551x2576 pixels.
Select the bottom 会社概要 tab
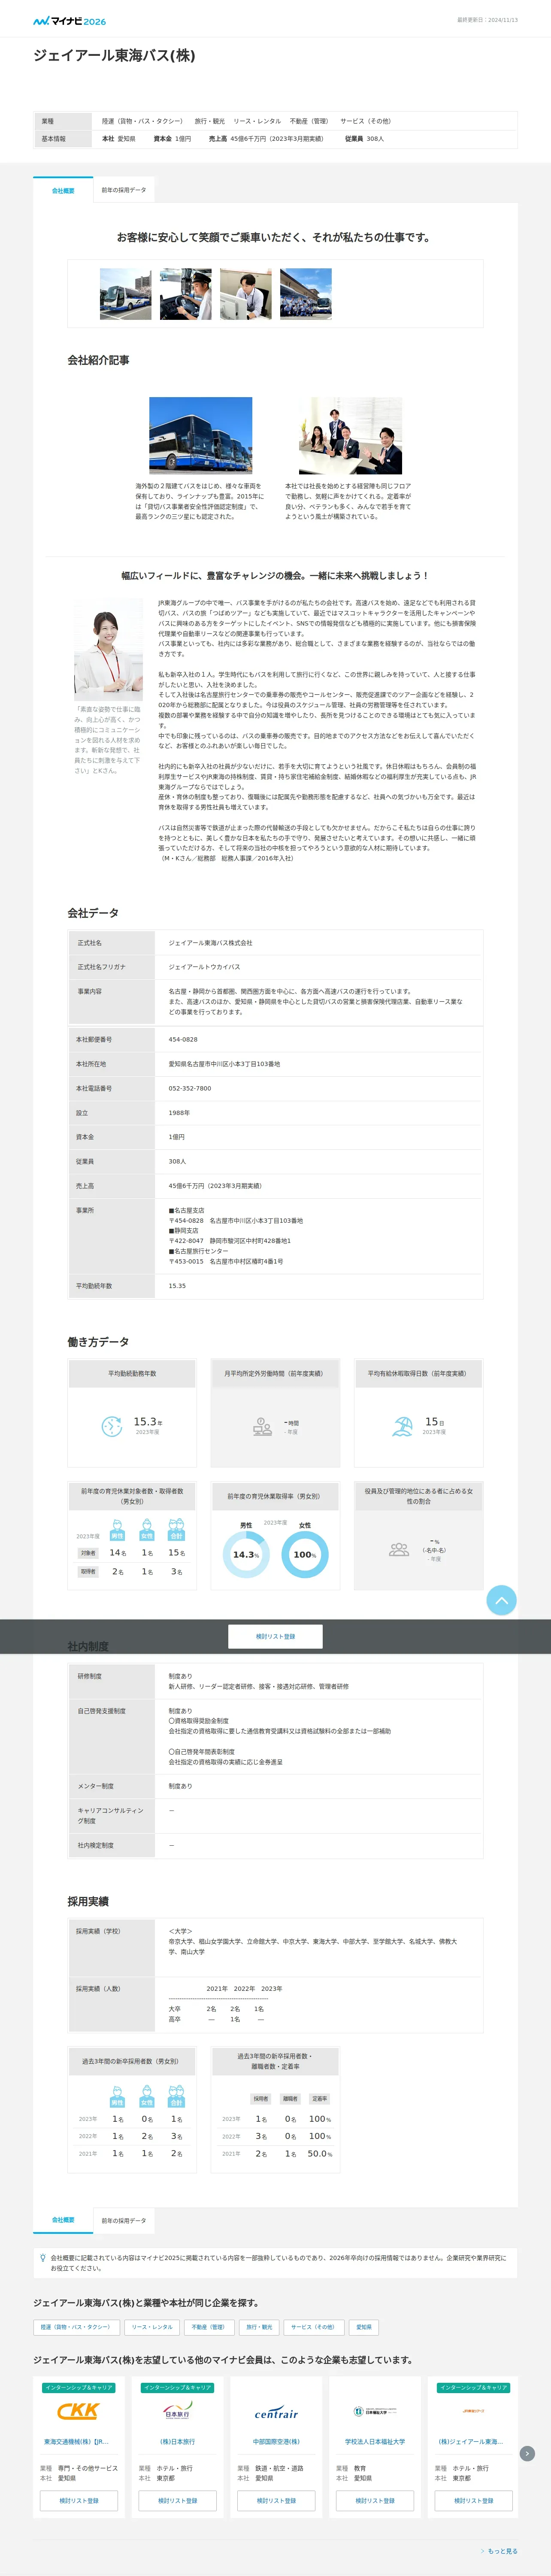pos(63,2220)
